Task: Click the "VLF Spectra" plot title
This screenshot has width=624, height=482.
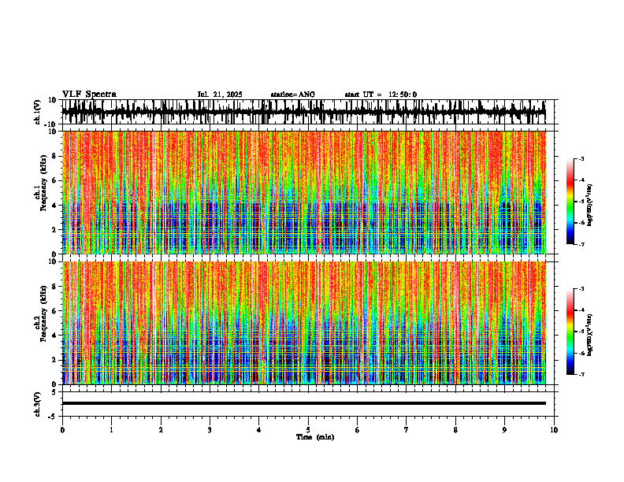Action: point(89,95)
